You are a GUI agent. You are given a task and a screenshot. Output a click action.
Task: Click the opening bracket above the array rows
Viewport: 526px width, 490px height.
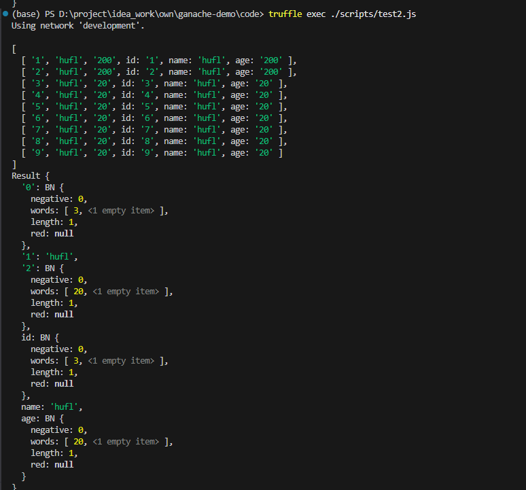point(14,48)
